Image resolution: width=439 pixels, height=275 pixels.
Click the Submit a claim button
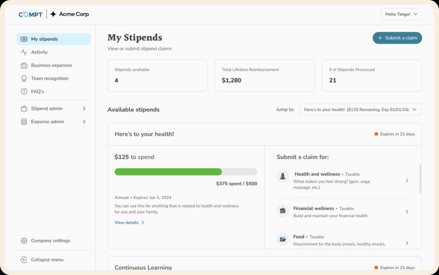pyautogui.click(x=397, y=38)
